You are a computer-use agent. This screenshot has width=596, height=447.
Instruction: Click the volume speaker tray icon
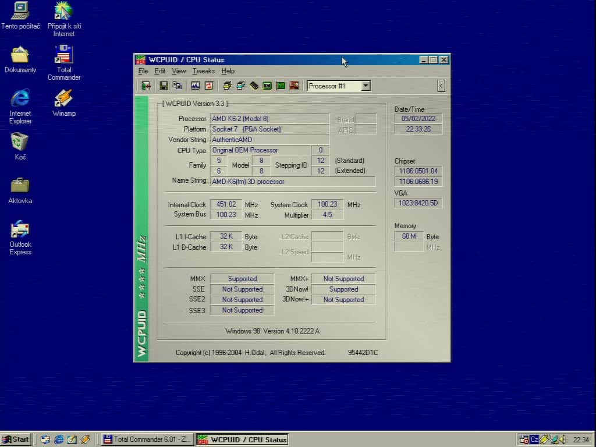pyautogui.click(x=563, y=439)
